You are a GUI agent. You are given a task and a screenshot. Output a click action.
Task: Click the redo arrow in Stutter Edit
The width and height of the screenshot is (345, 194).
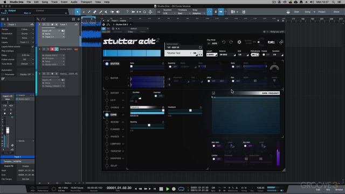coord(231,42)
